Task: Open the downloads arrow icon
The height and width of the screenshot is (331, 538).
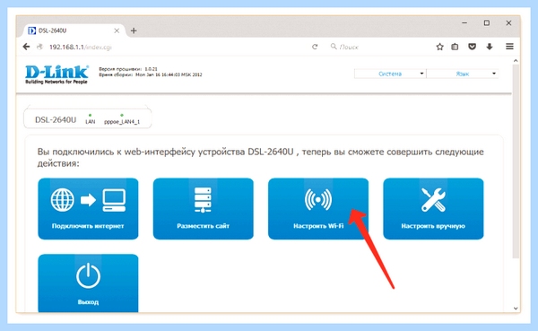Action: click(x=490, y=47)
